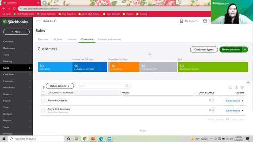253x142 pixels.
Task: Close the Customers browser tab
Action: [38, 3]
